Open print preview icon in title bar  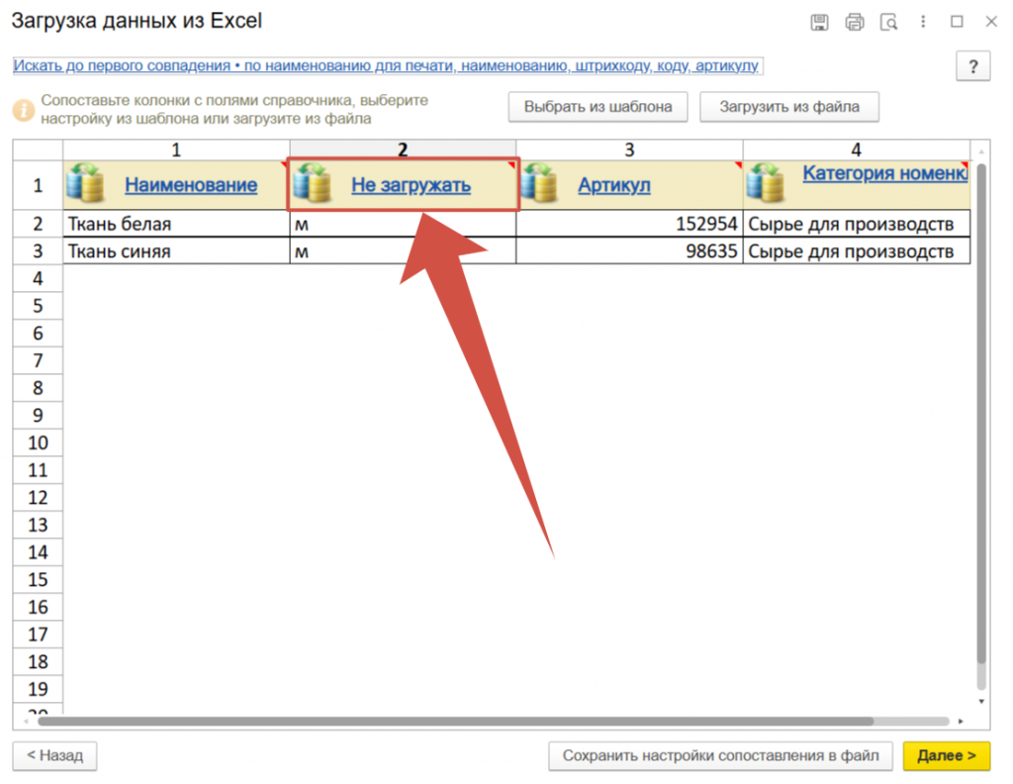888,22
